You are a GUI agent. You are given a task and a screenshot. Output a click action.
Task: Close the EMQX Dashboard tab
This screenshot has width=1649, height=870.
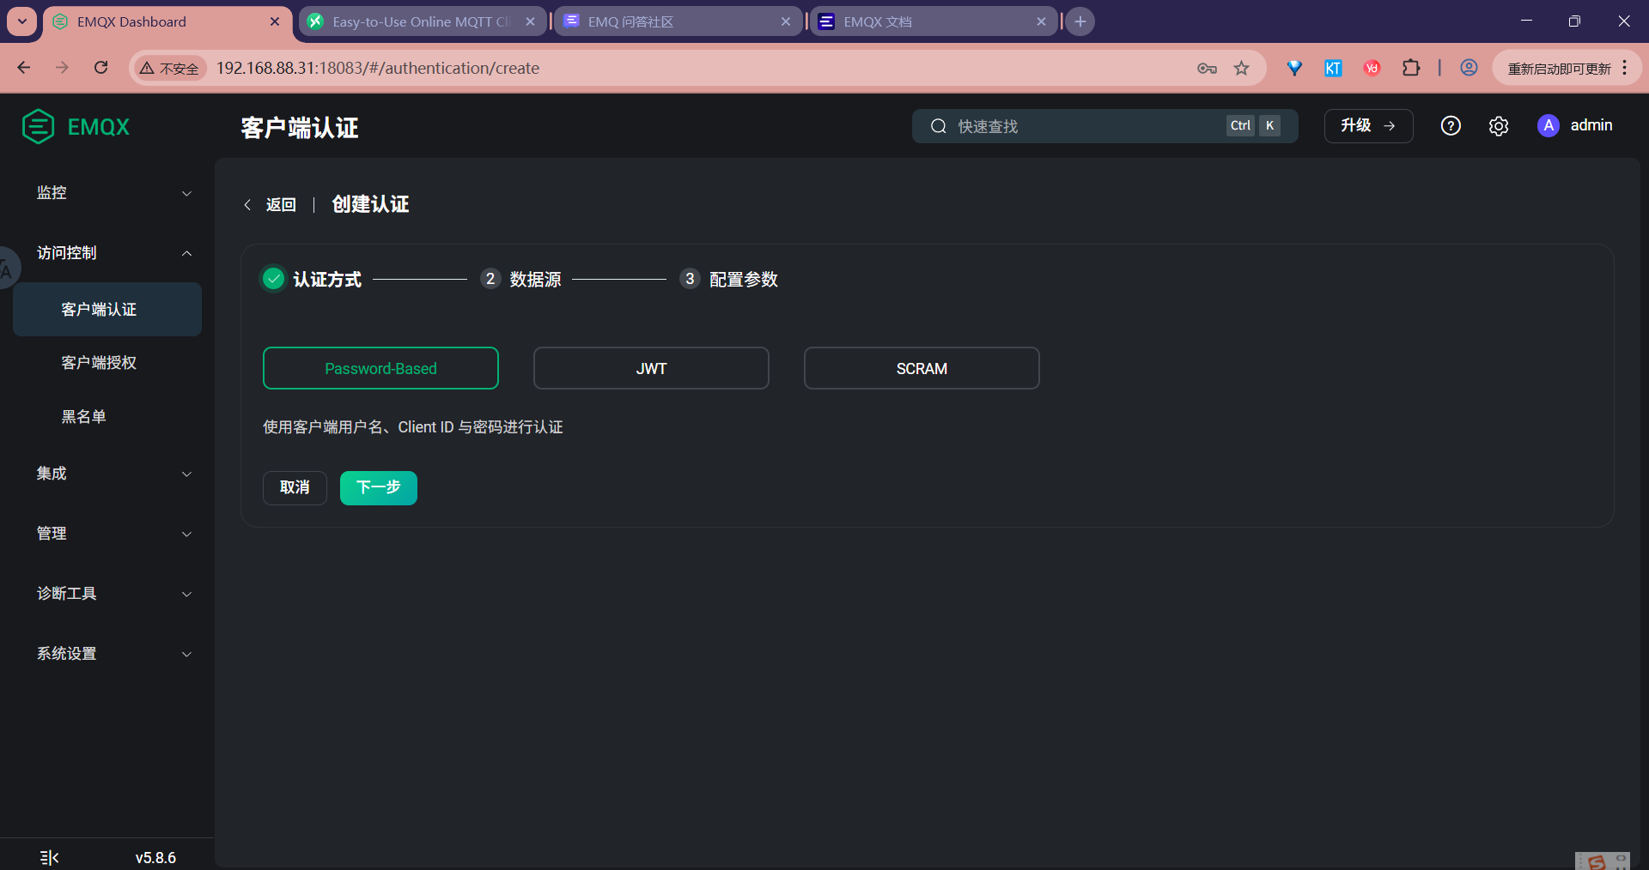(x=275, y=21)
